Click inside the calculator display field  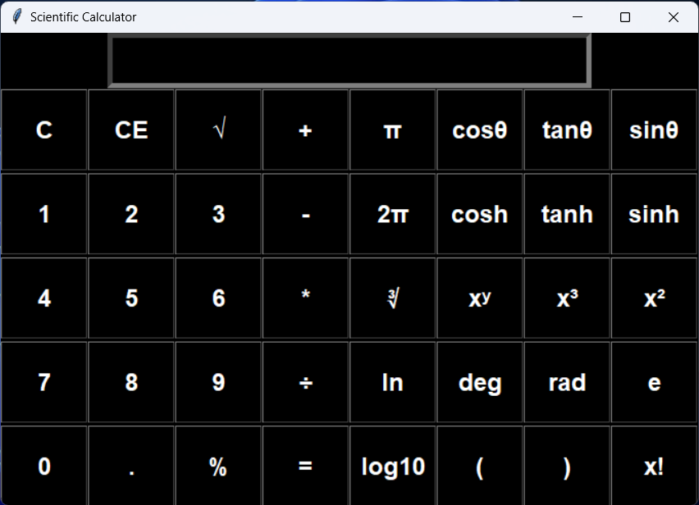point(349,59)
